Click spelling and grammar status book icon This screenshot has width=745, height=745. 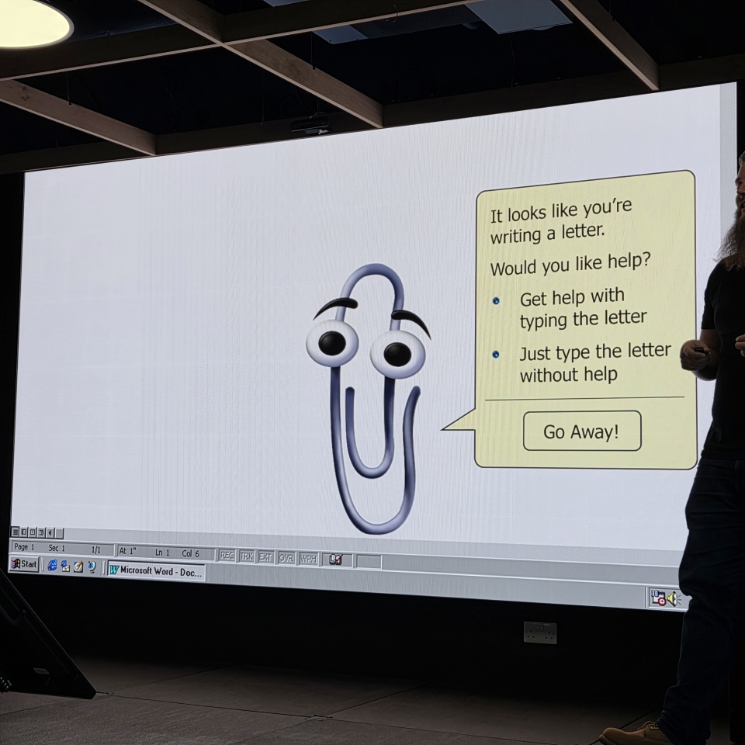pyautogui.click(x=336, y=560)
